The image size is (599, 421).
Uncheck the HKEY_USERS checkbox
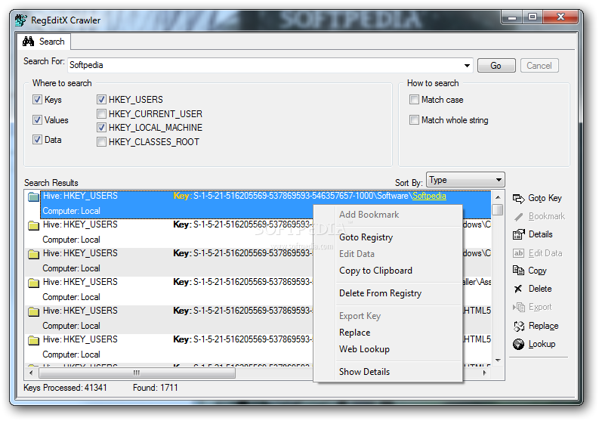tap(101, 100)
